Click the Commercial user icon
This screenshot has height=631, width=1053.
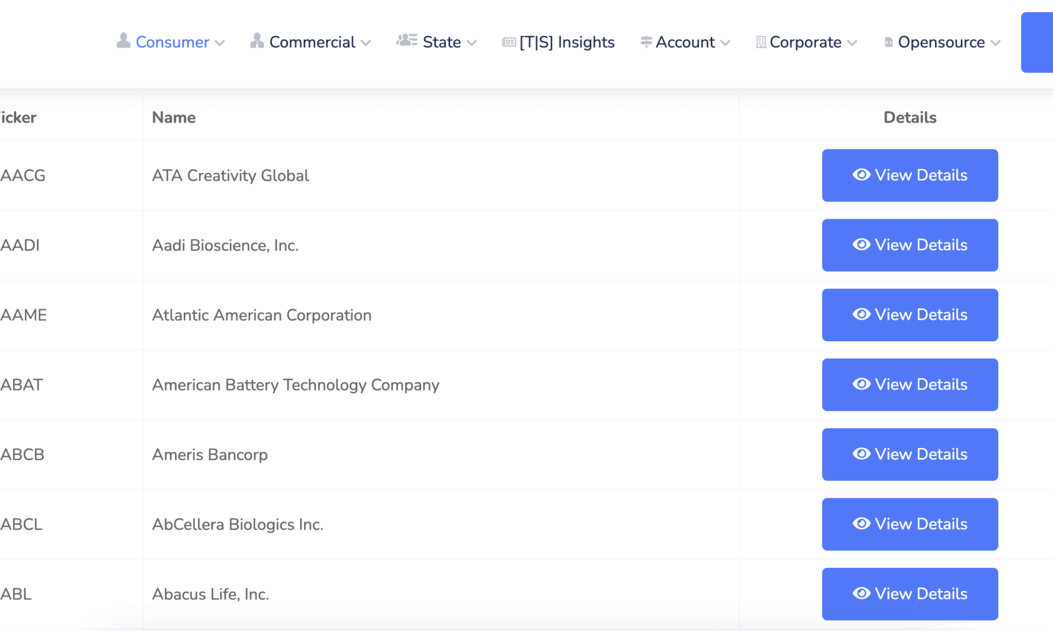[257, 41]
